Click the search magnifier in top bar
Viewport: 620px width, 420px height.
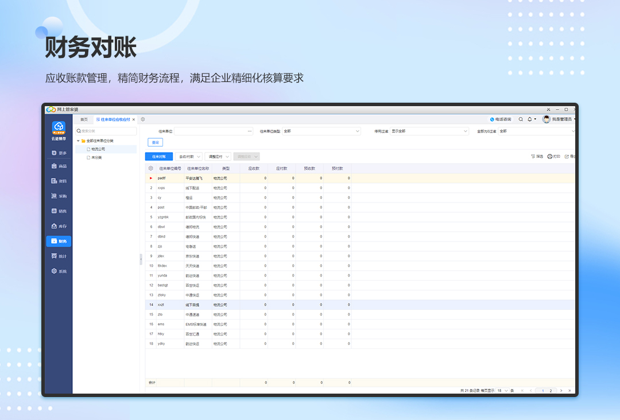click(521, 119)
